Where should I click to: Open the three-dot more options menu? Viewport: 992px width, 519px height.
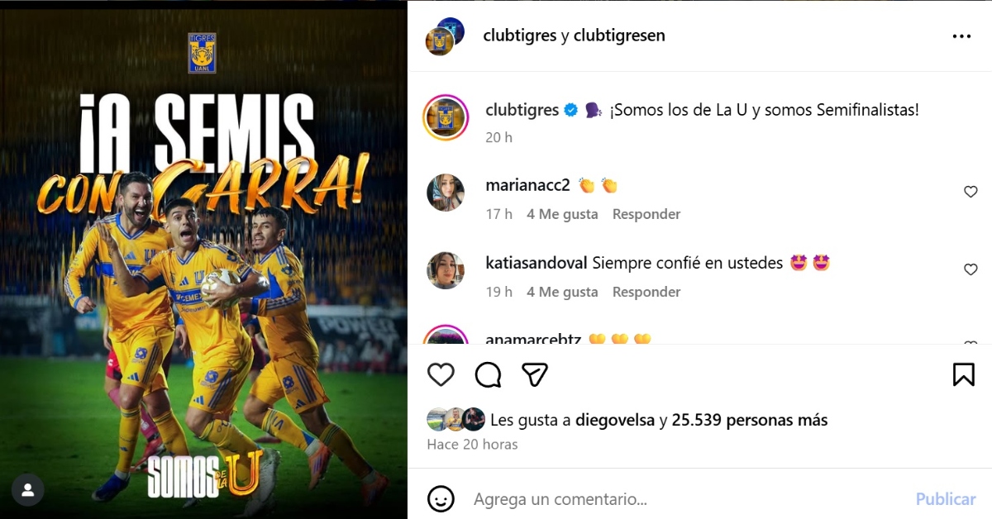pos(961,36)
